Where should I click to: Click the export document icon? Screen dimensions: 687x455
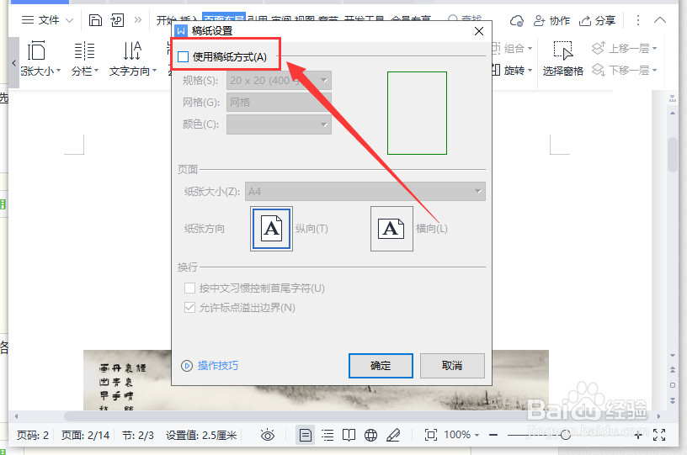(117, 20)
